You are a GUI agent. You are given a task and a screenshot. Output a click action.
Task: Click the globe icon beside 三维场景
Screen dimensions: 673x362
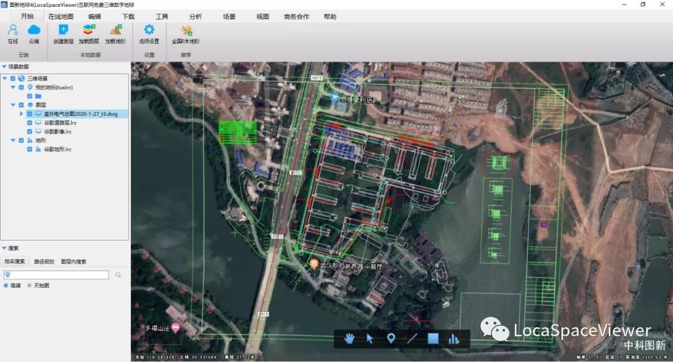(x=21, y=79)
